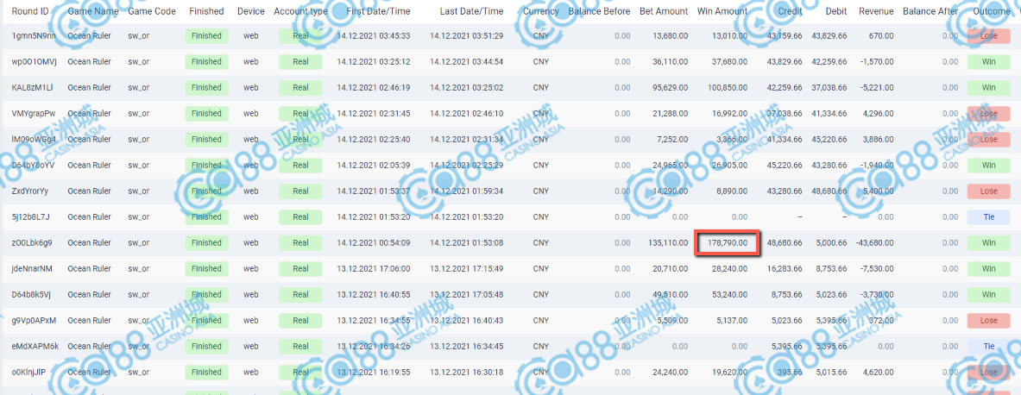Screen dimensions: 1021x395
Task: Click the Finished column header
Action: click(206, 11)
